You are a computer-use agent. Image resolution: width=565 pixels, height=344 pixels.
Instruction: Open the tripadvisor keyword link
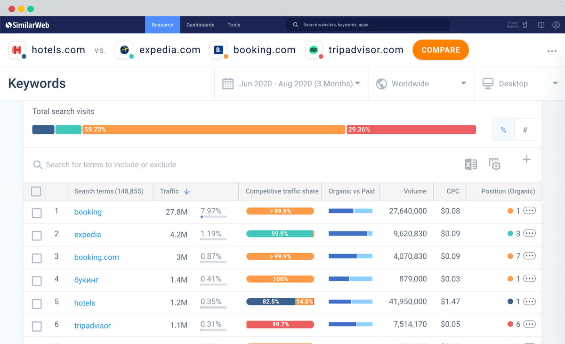(92, 326)
